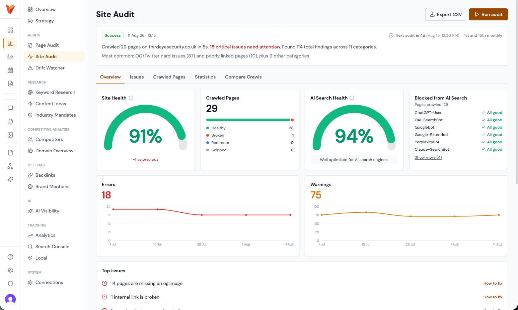Click the error icon beside broken link issue
Screen dimensions: 518x310
point(104,297)
